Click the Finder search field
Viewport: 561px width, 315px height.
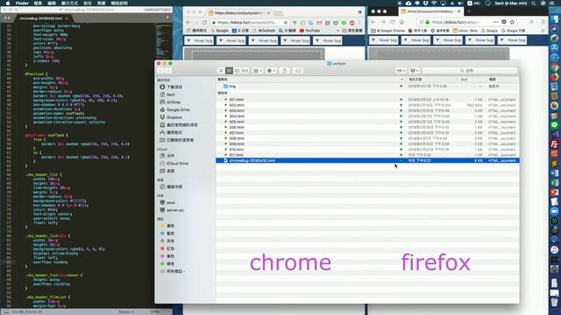tap(470, 71)
